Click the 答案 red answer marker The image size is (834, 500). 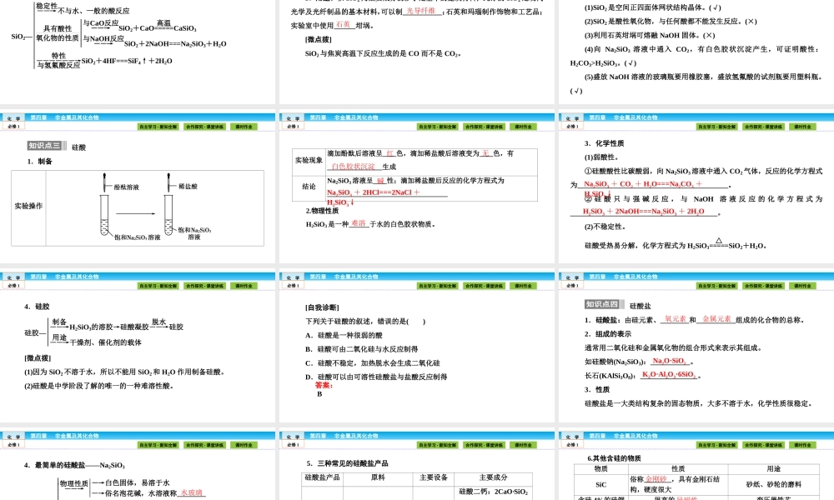pos(324,387)
